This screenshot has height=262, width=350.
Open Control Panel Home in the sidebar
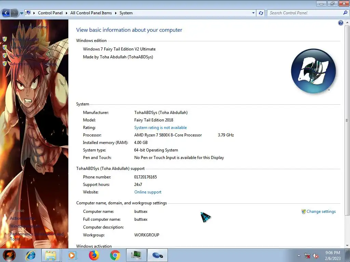tap(29, 27)
